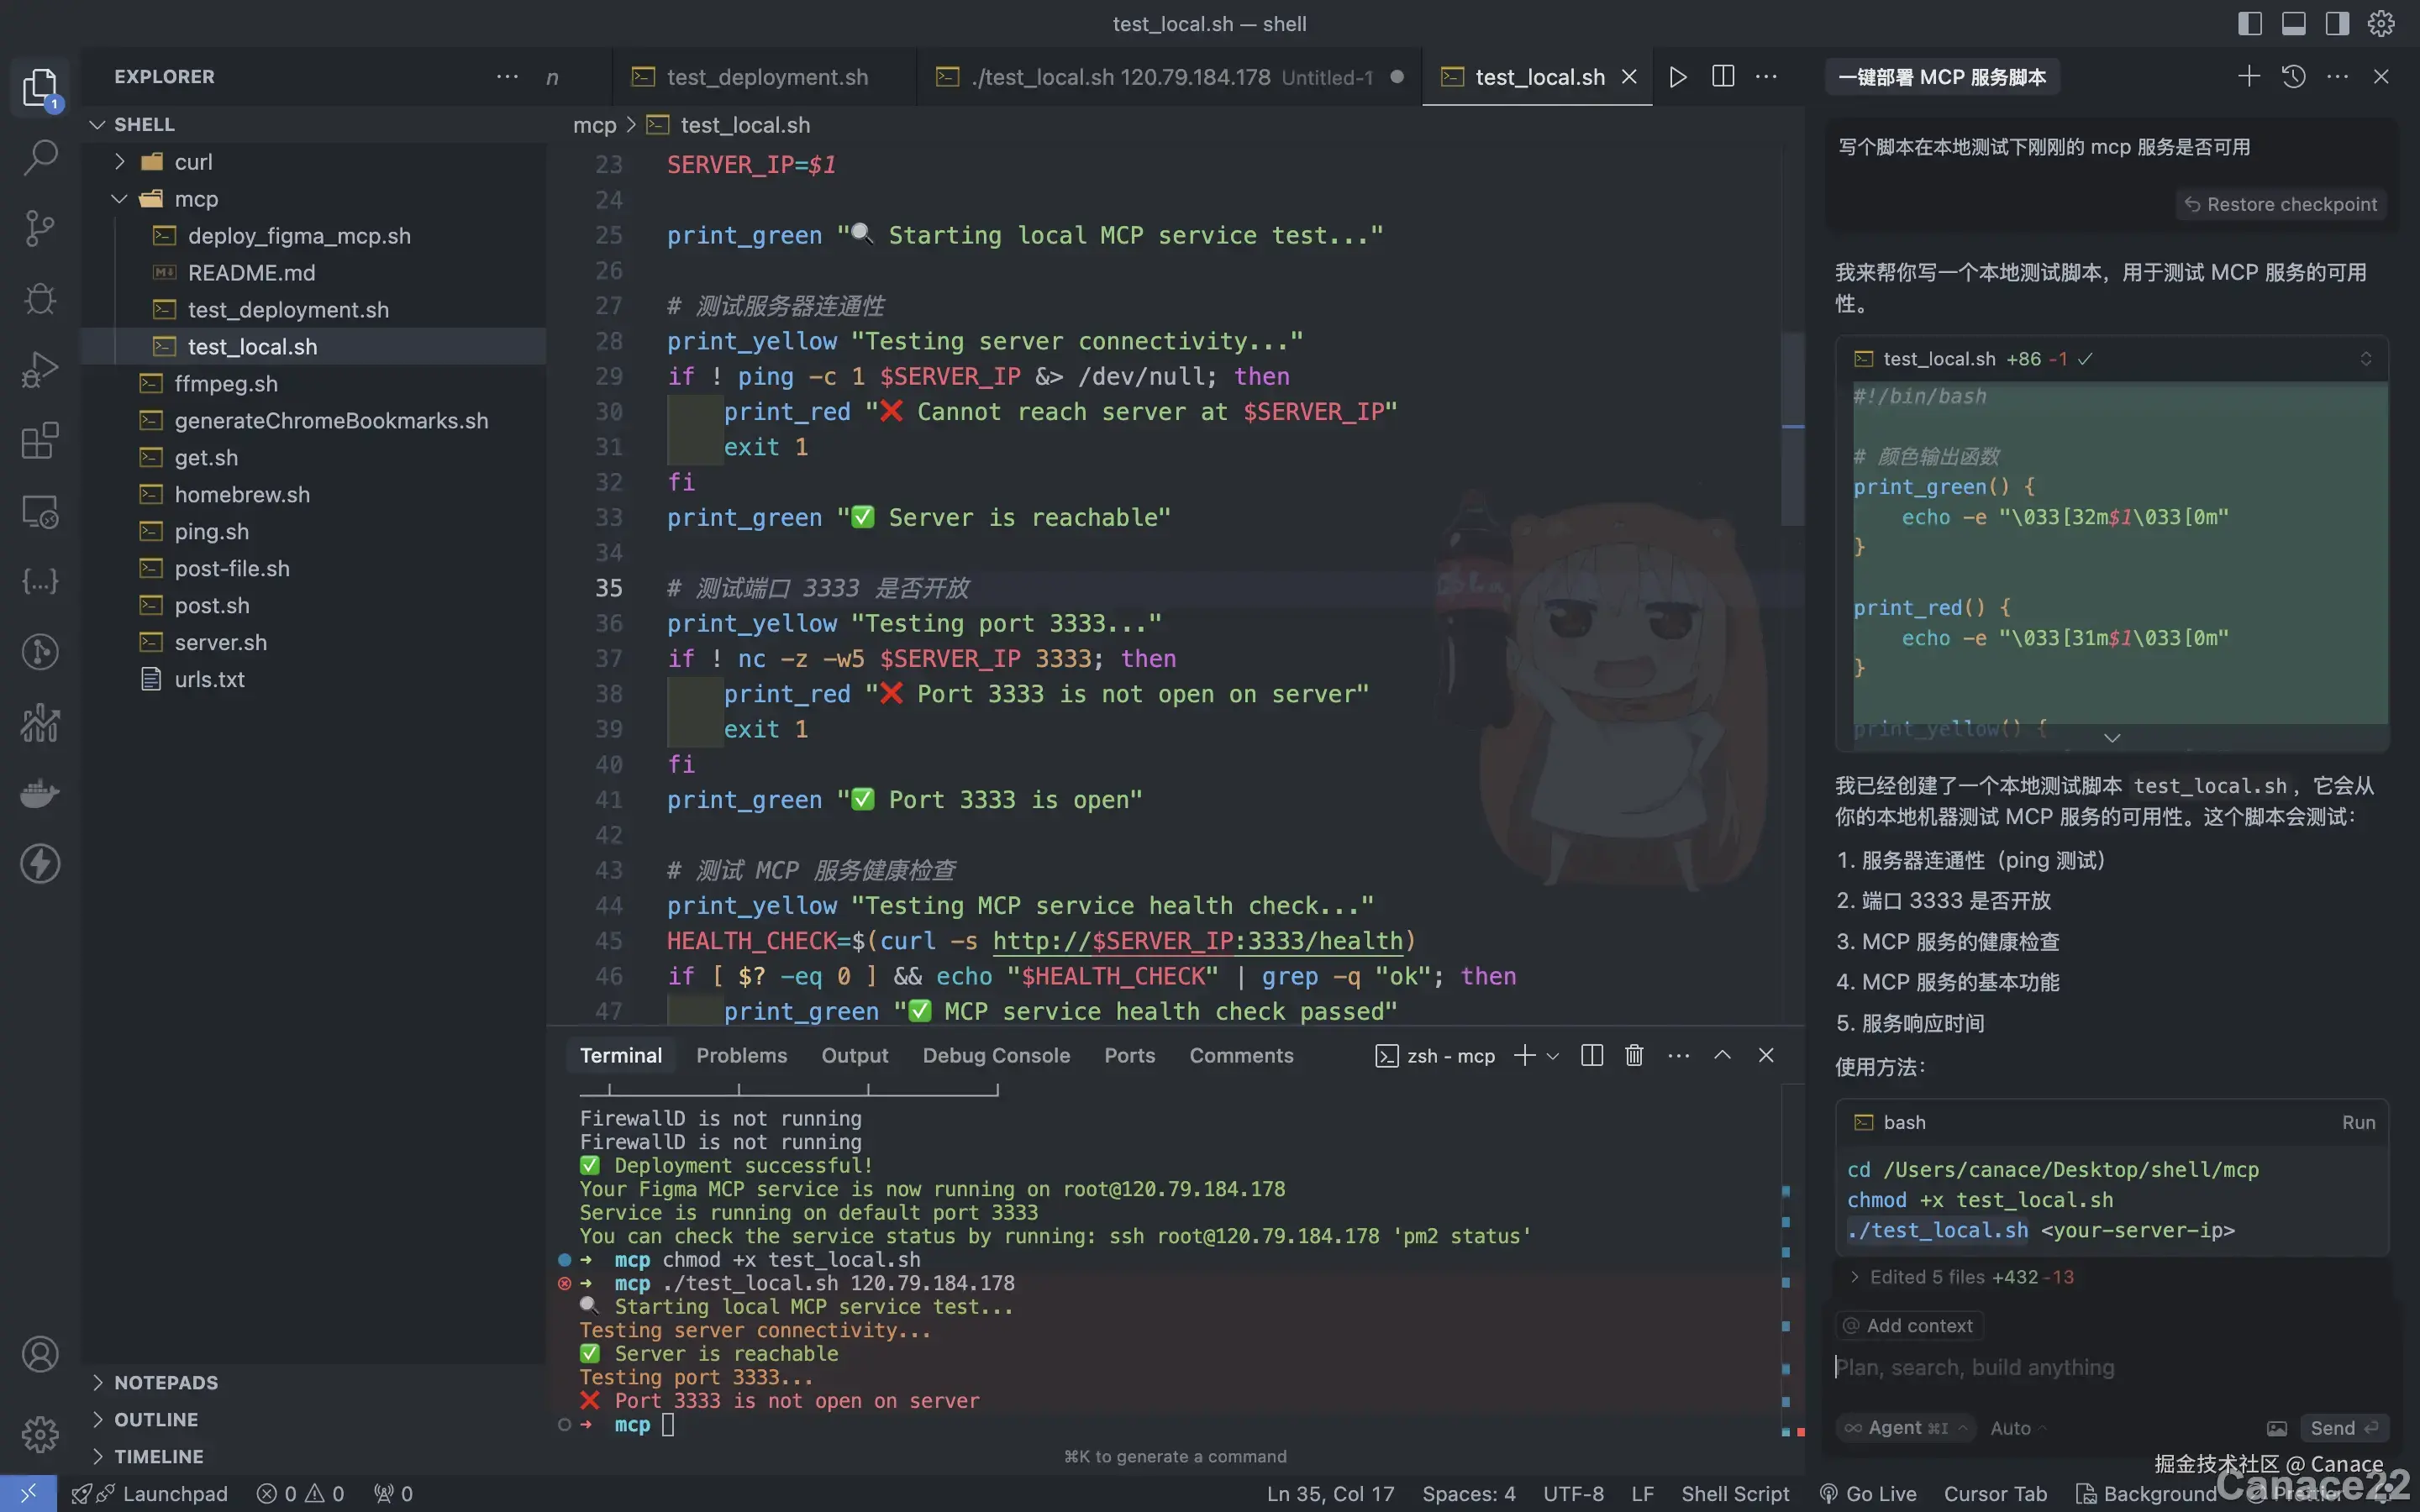
Task: Switch to the Problems tab
Action: (x=741, y=1055)
